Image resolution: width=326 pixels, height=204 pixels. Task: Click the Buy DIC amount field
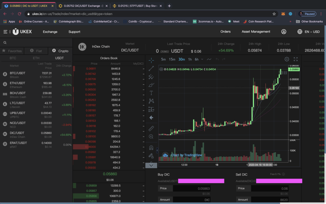[191, 200]
